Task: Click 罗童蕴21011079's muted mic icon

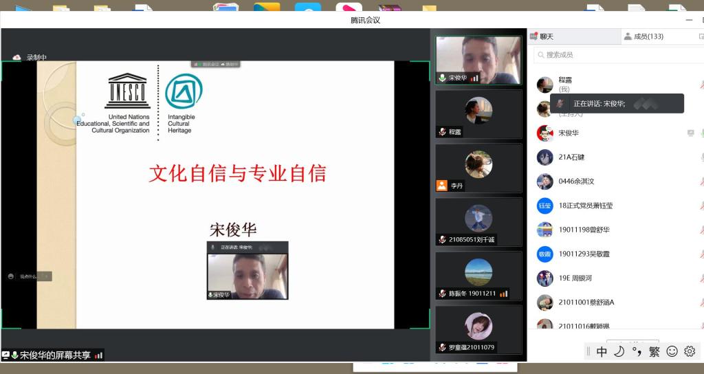Action: tap(443, 347)
